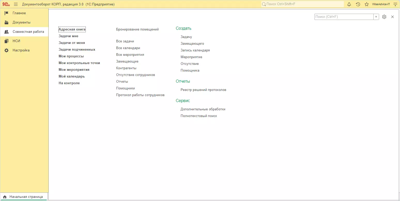Close the section menu panel
Screen dimensions: 400x201
(393, 17)
